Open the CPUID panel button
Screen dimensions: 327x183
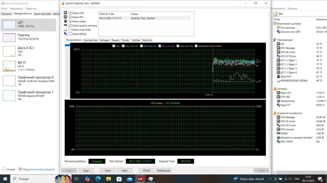point(146,171)
